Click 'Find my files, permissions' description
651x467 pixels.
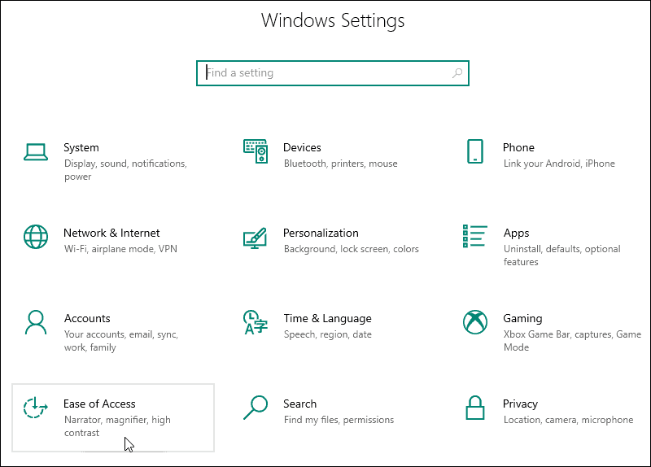click(339, 420)
